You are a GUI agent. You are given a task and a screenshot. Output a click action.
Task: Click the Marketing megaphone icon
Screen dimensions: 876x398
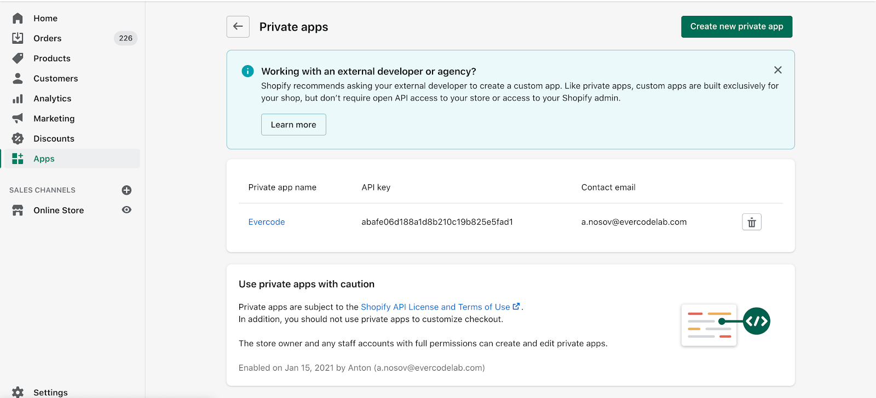(x=18, y=119)
